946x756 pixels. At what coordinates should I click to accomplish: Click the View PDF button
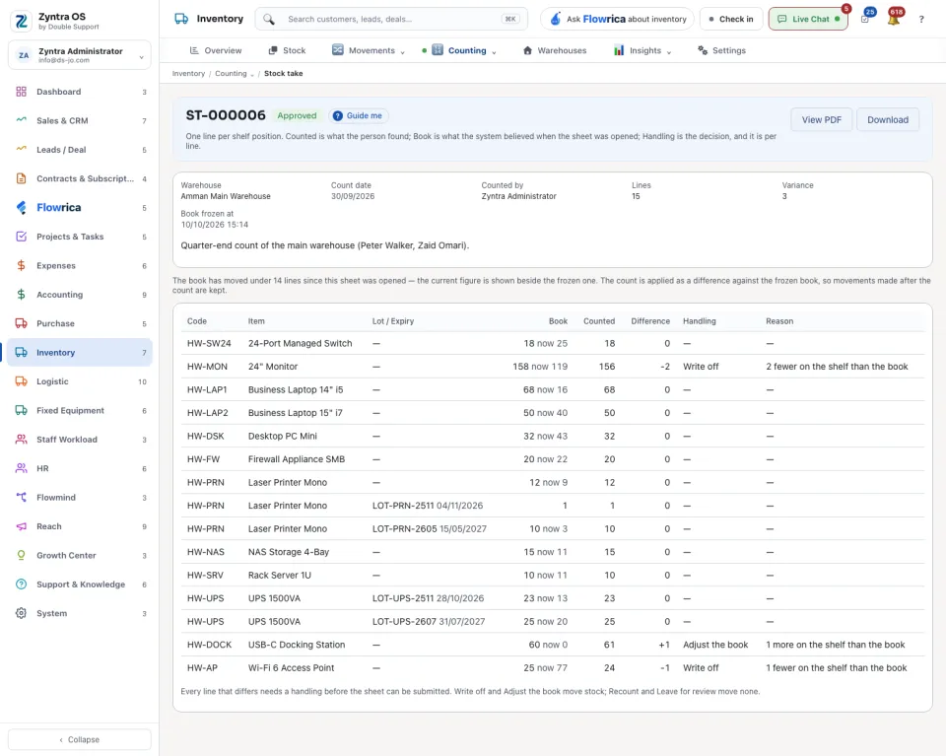(821, 120)
